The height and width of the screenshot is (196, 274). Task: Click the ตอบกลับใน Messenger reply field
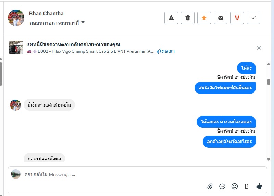(x=113, y=175)
